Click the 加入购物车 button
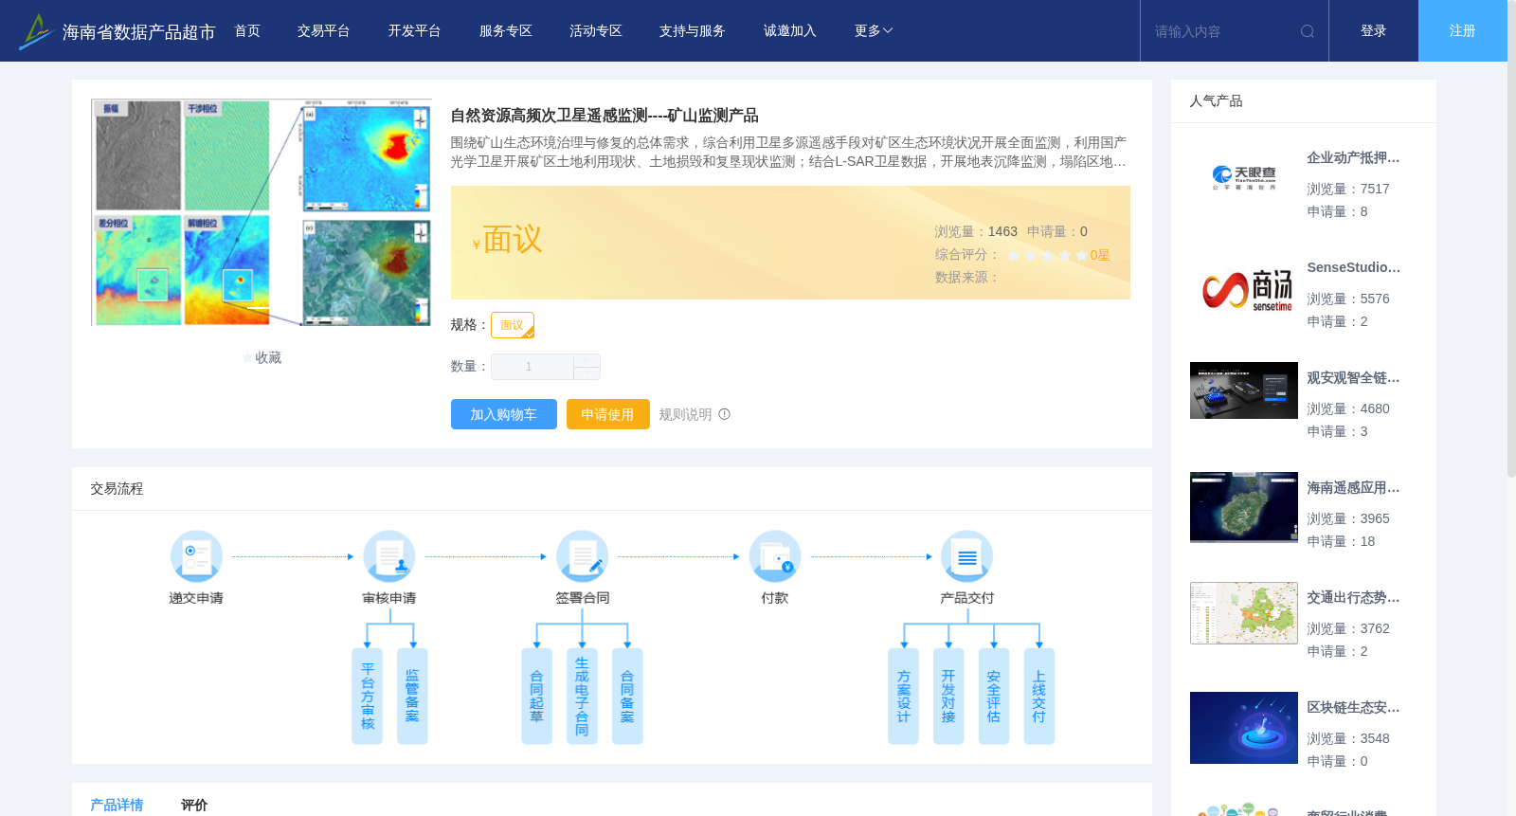This screenshot has height=816, width=1516. click(x=504, y=414)
